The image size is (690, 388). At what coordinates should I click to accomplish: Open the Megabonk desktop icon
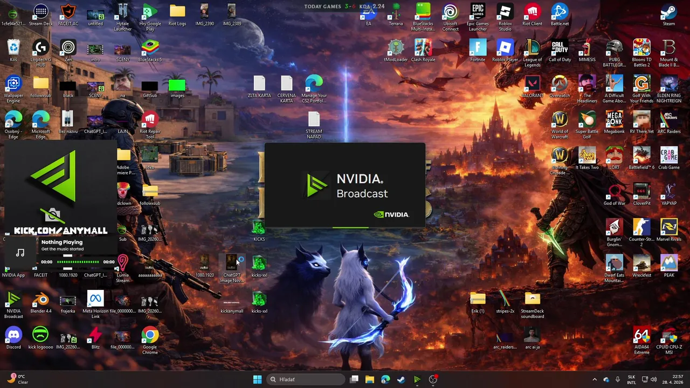615,123
